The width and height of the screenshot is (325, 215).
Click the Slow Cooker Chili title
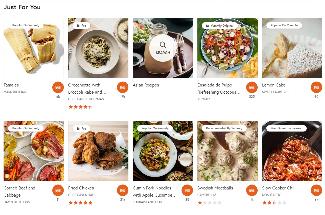[x=278, y=188]
